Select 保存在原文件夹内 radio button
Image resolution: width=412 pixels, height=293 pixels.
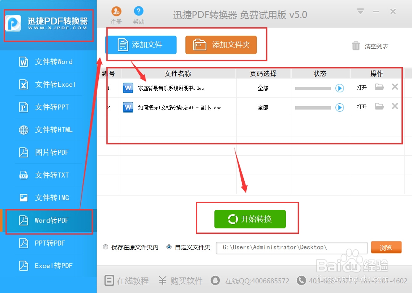coord(106,247)
